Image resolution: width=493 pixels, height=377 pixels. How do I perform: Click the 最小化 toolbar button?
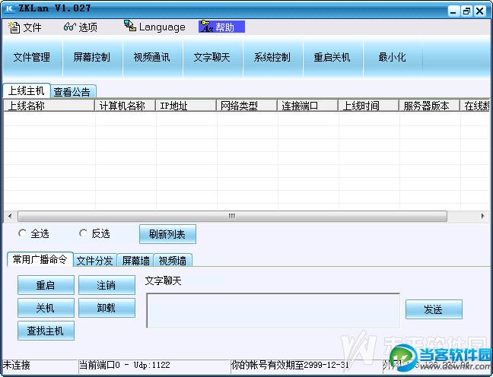click(x=392, y=57)
